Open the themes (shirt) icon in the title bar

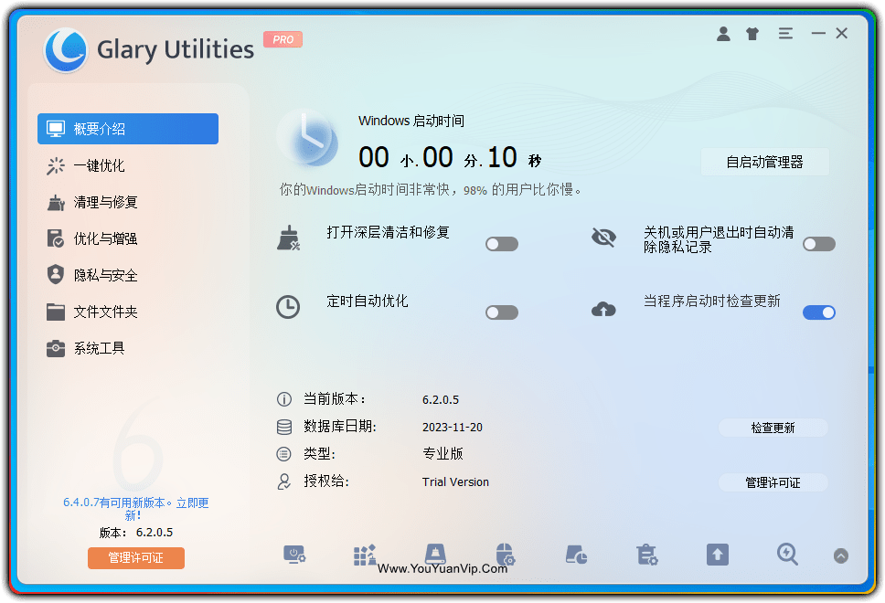[x=752, y=33]
